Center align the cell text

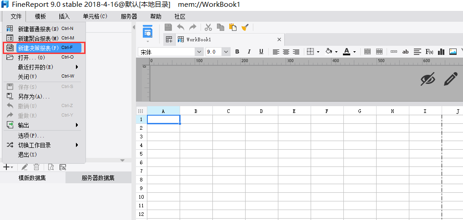click(x=286, y=52)
